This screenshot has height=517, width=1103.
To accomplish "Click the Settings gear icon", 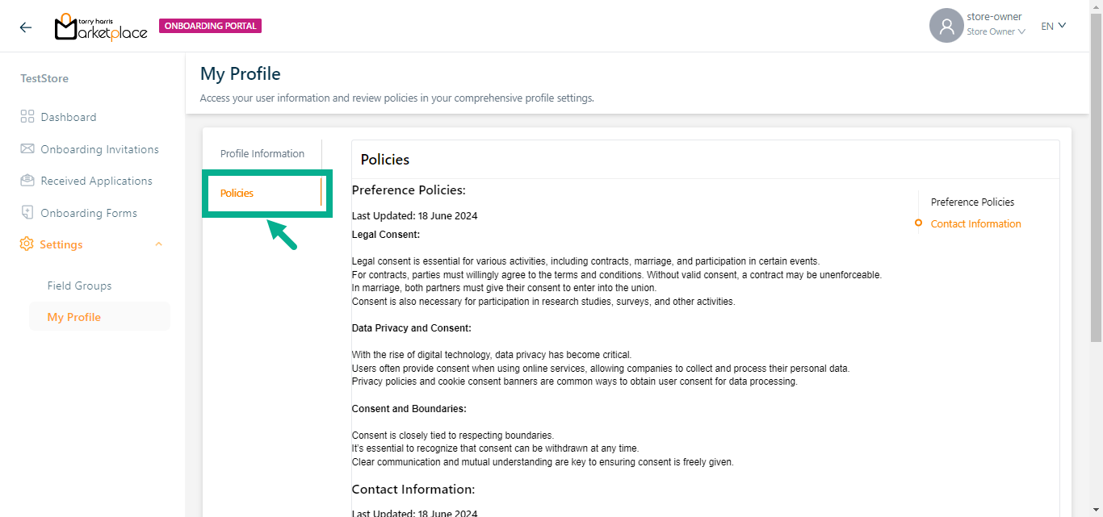I will tap(27, 244).
